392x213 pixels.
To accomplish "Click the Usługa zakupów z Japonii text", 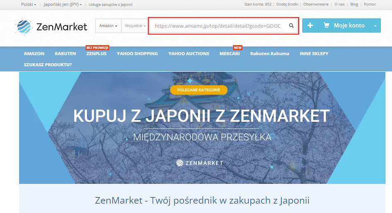I will pos(110,5).
